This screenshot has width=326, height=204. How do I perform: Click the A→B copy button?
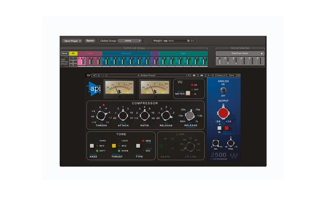pos(210,75)
